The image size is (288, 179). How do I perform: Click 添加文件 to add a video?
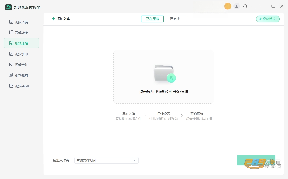coord(61,19)
